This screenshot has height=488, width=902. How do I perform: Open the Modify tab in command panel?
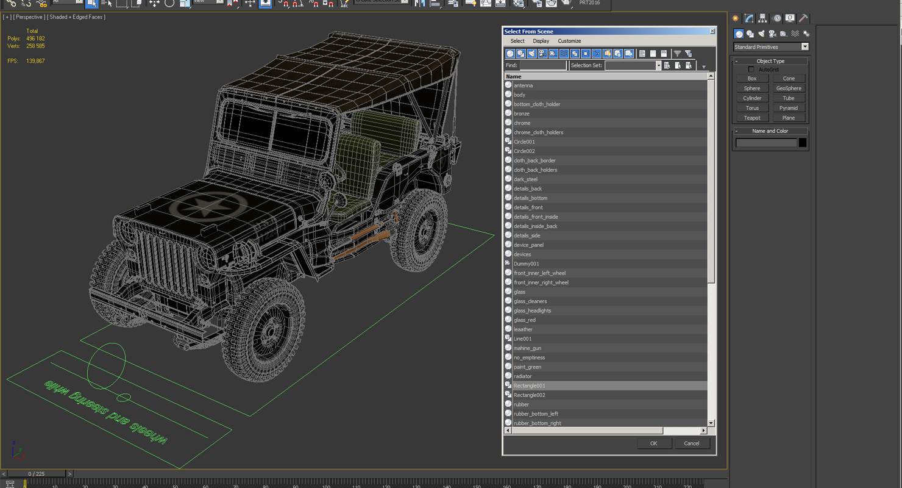click(749, 18)
